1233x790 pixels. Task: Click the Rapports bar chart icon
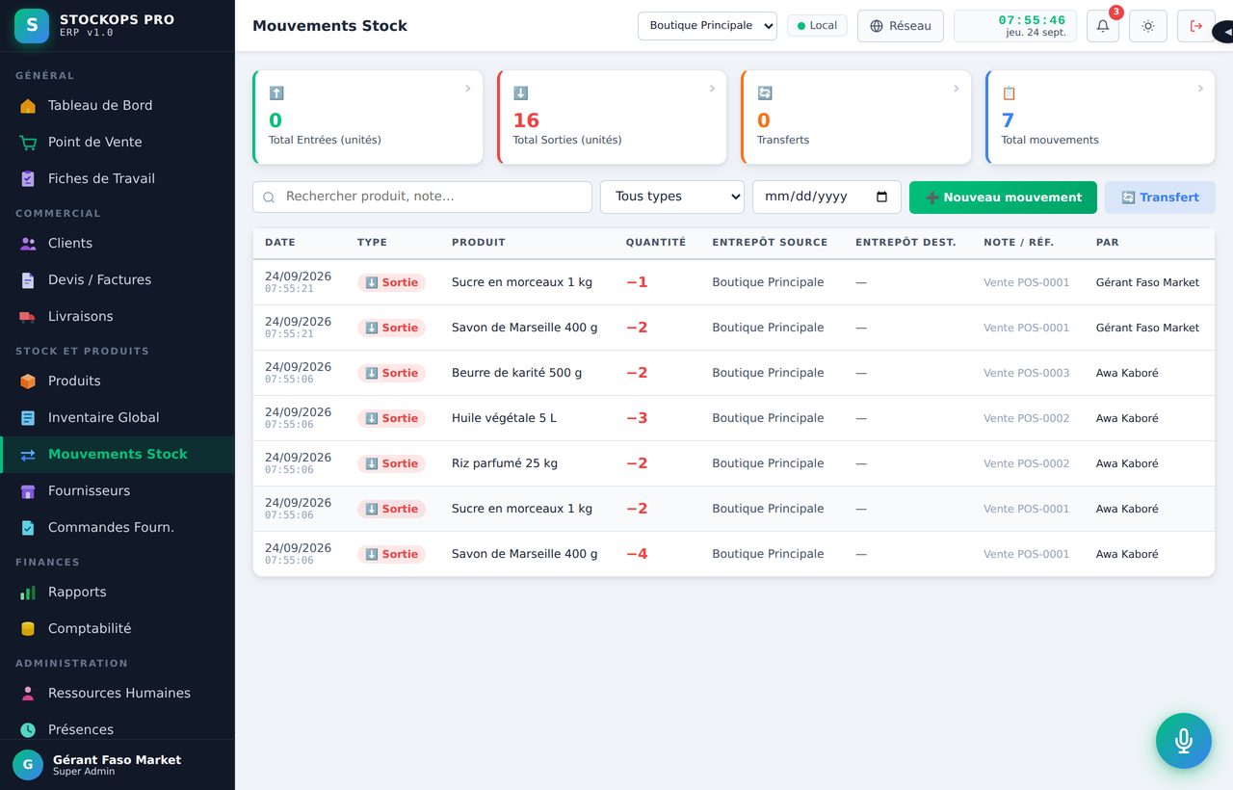28,592
